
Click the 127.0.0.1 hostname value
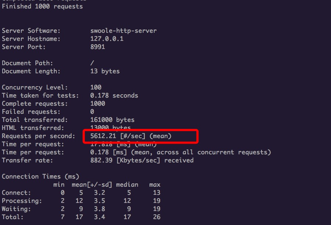click(x=107, y=39)
